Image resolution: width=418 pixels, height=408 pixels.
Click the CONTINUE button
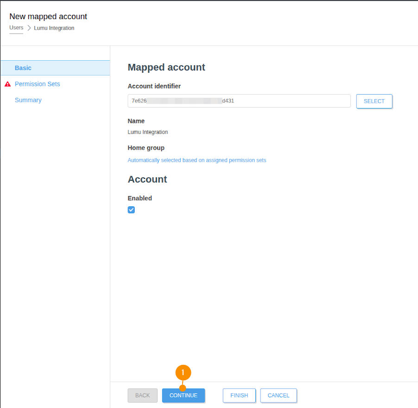pyautogui.click(x=183, y=395)
